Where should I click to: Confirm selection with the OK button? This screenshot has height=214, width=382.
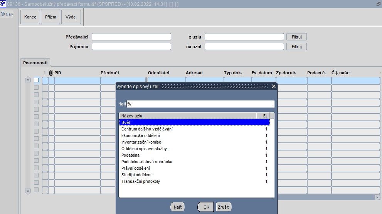[206, 207]
